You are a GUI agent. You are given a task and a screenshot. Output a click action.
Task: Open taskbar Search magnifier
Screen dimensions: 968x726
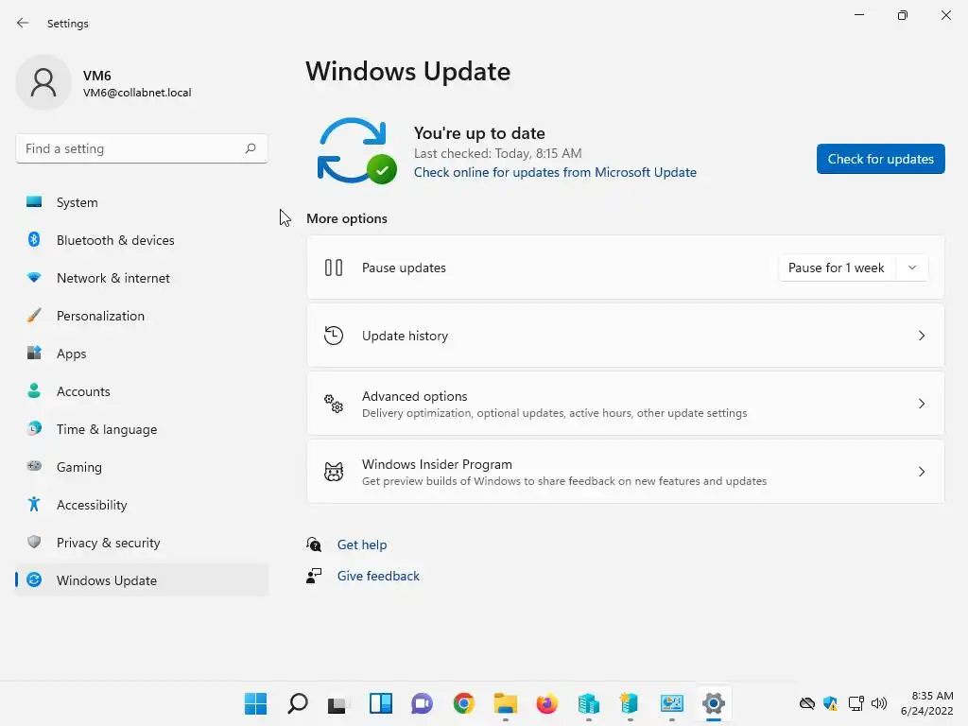298,703
